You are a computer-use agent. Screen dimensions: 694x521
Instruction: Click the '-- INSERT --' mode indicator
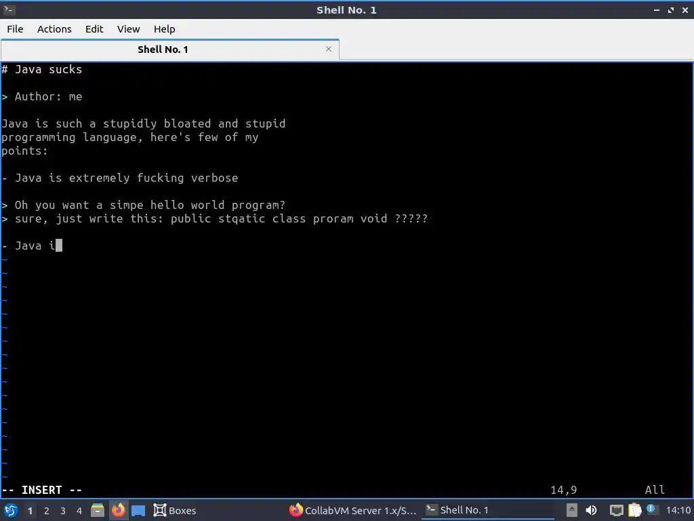[42, 490]
